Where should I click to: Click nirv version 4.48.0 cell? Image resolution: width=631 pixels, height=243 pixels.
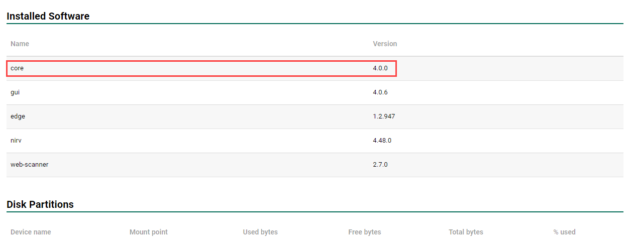coord(382,141)
